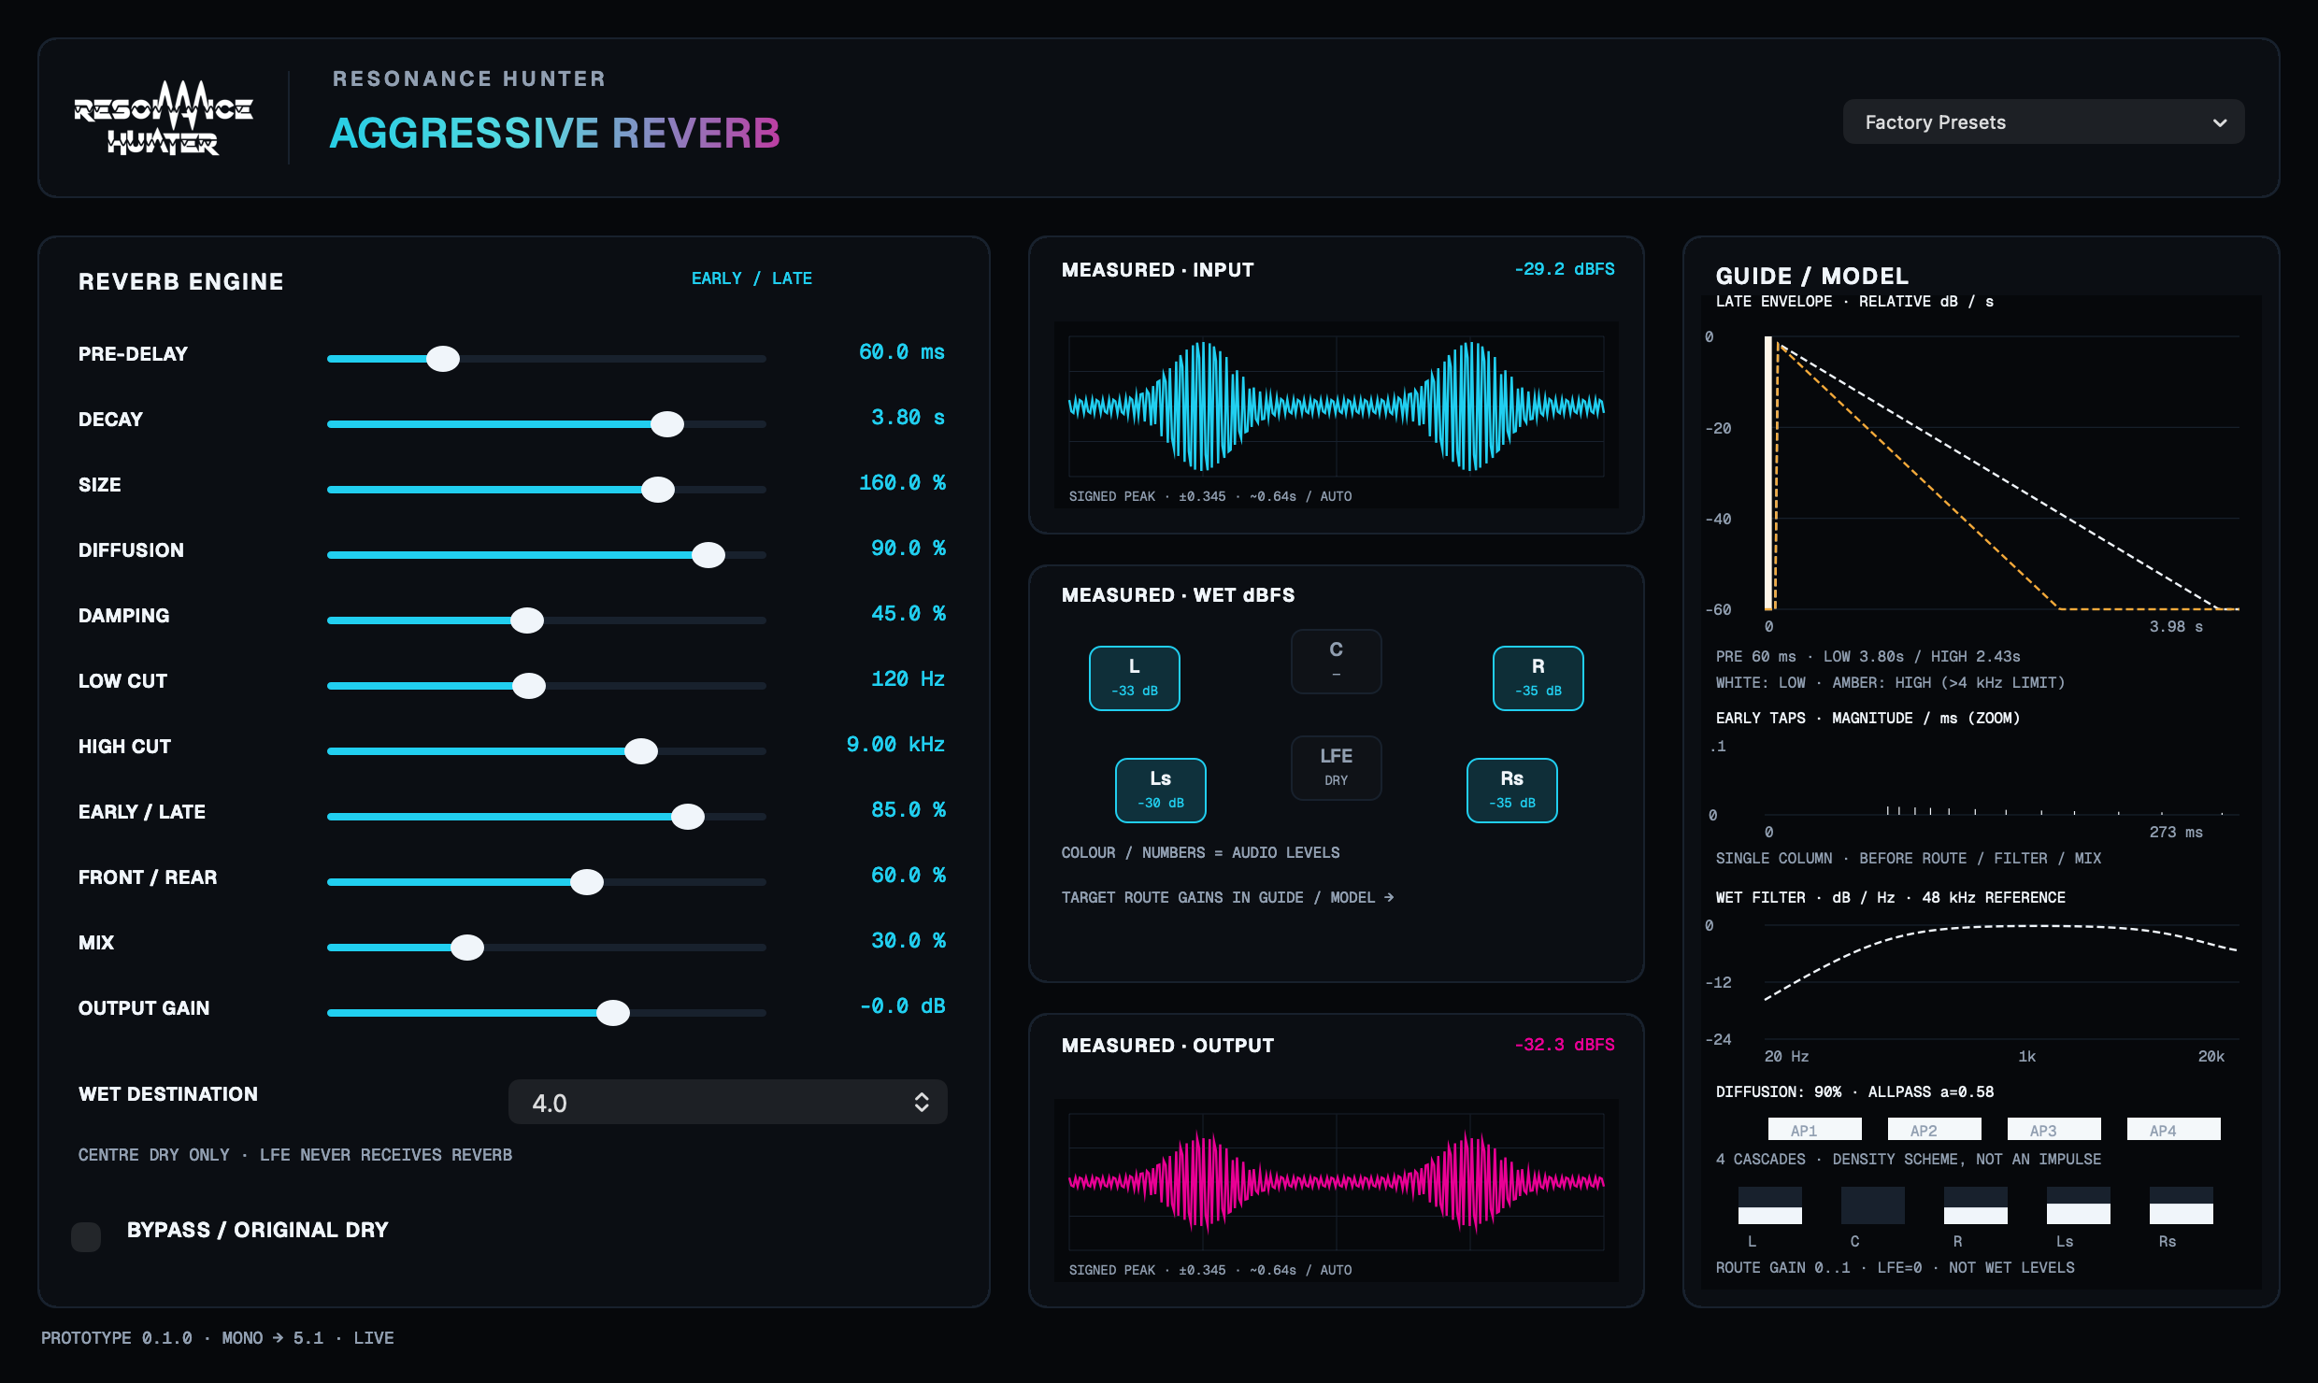Click the Ls route gain bar
Image resolution: width=2318 pixels, height=1383 pixels.
pyautogui.click(x=2079, y=1205)
